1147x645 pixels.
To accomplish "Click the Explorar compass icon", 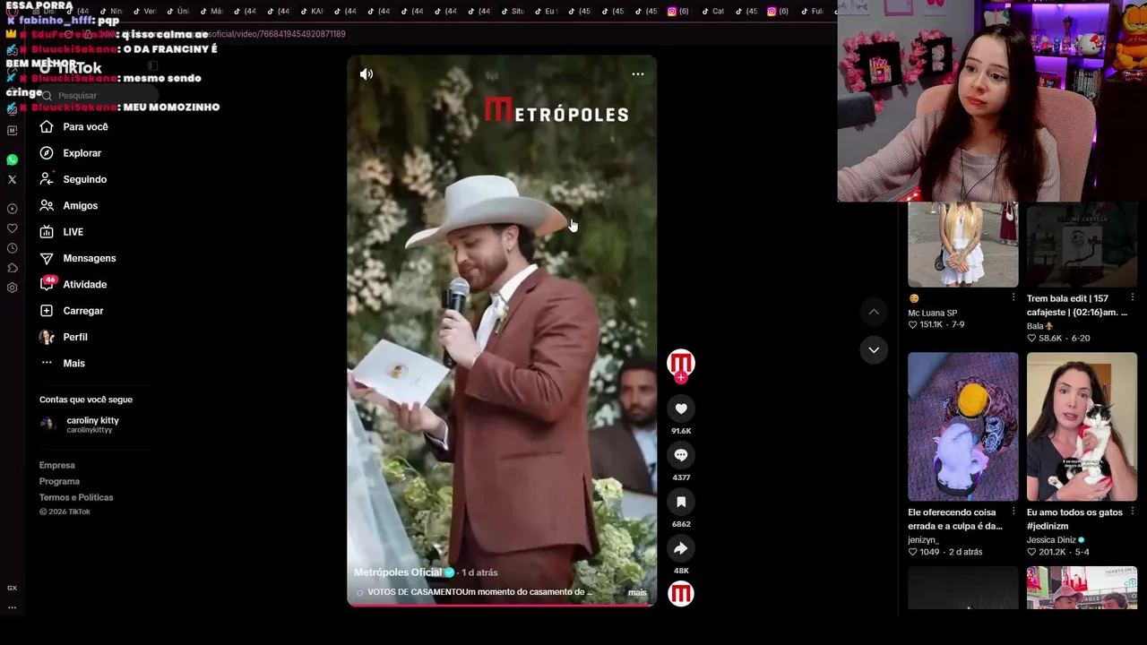I will coord(47,153).
